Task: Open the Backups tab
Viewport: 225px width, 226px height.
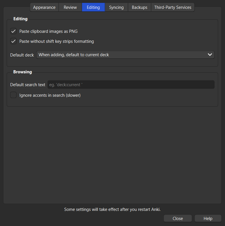Action: (x=139, y=7)
